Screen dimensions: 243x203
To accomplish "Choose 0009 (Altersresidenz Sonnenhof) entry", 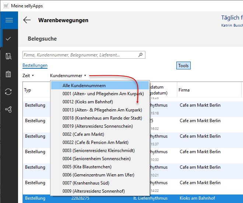I will (x=94, y=191).
